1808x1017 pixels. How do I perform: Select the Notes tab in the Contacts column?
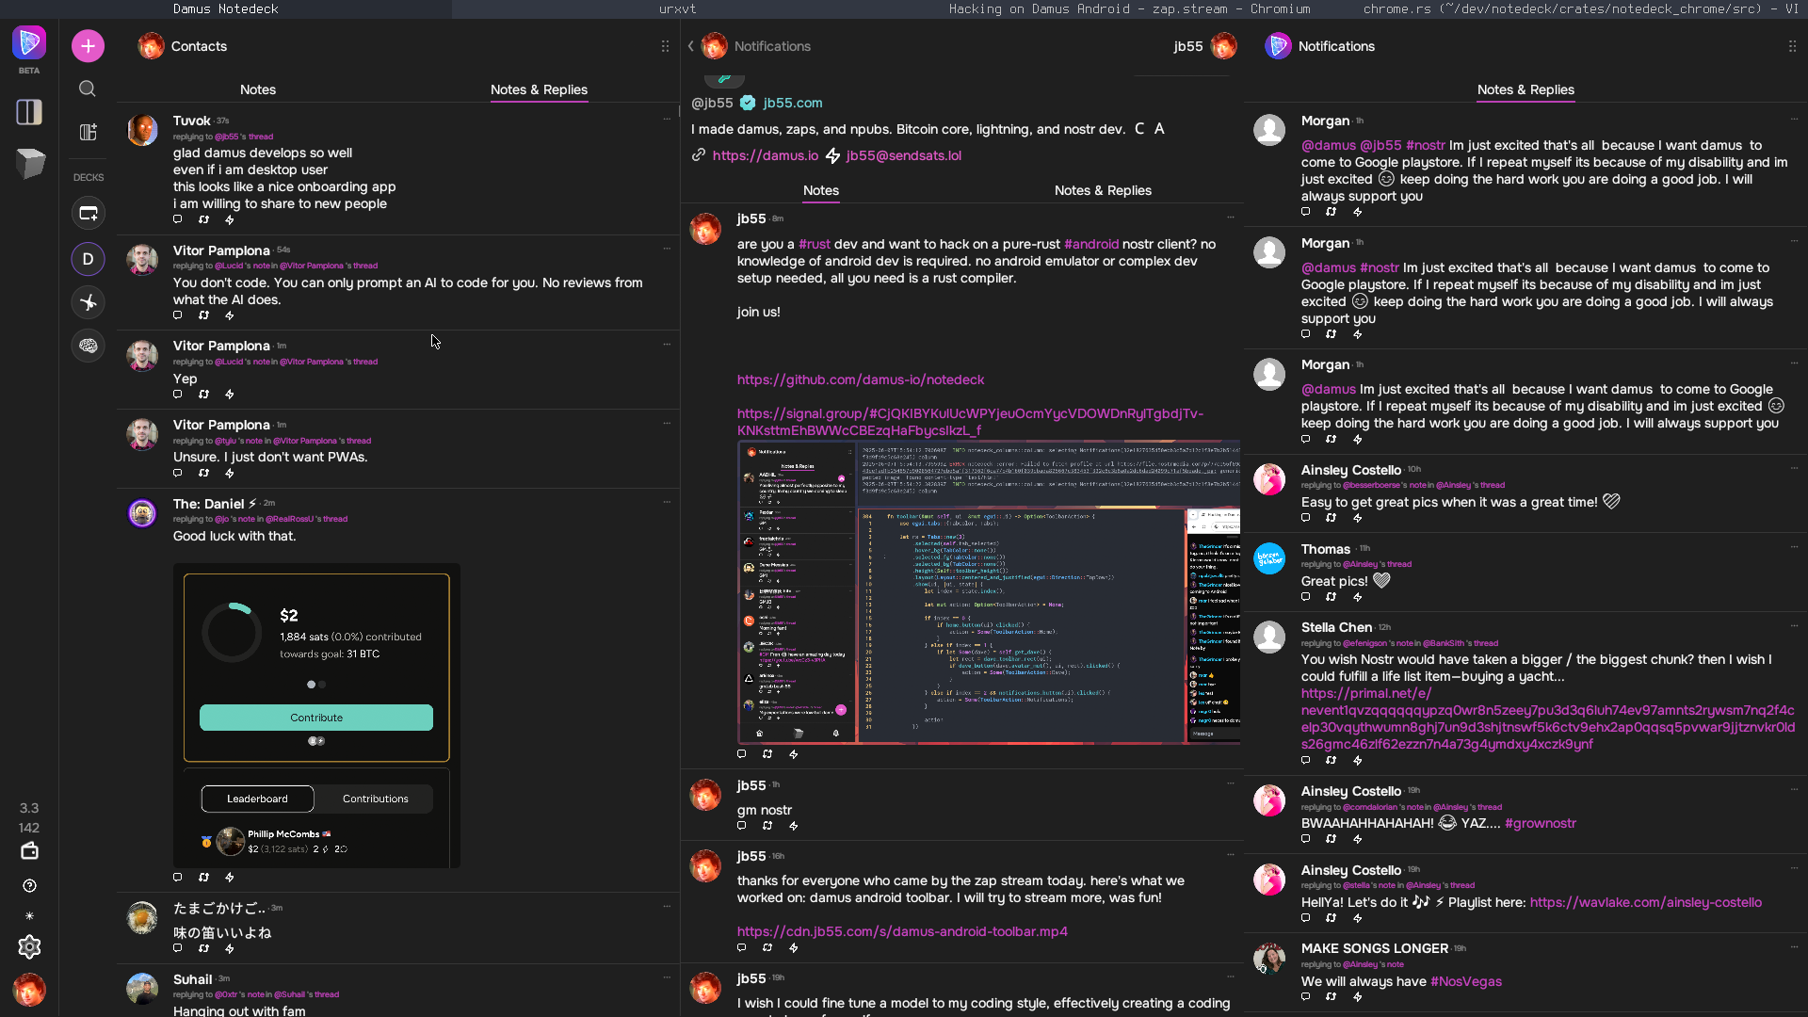[258, 89]
